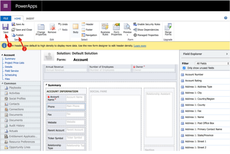Click the Save floppy disk icon
Viewport: 230px width, 154px height.
[x=6, y=27]
